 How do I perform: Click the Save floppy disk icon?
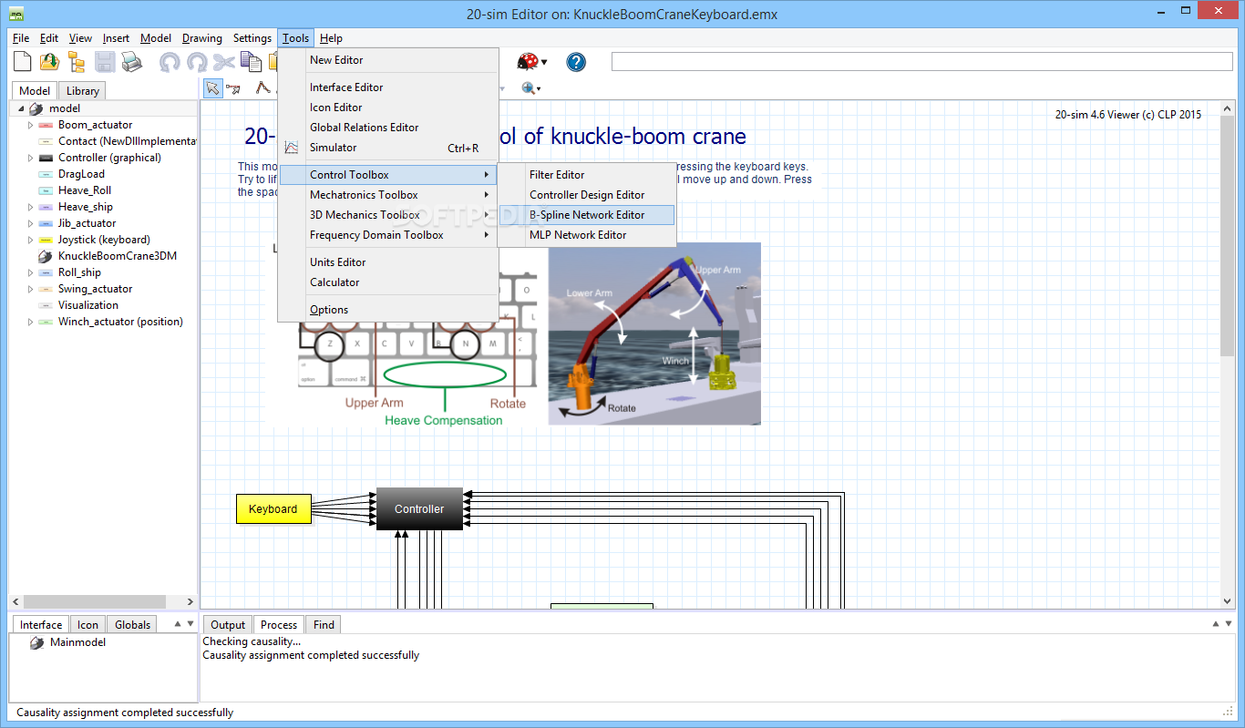[105, 62]
